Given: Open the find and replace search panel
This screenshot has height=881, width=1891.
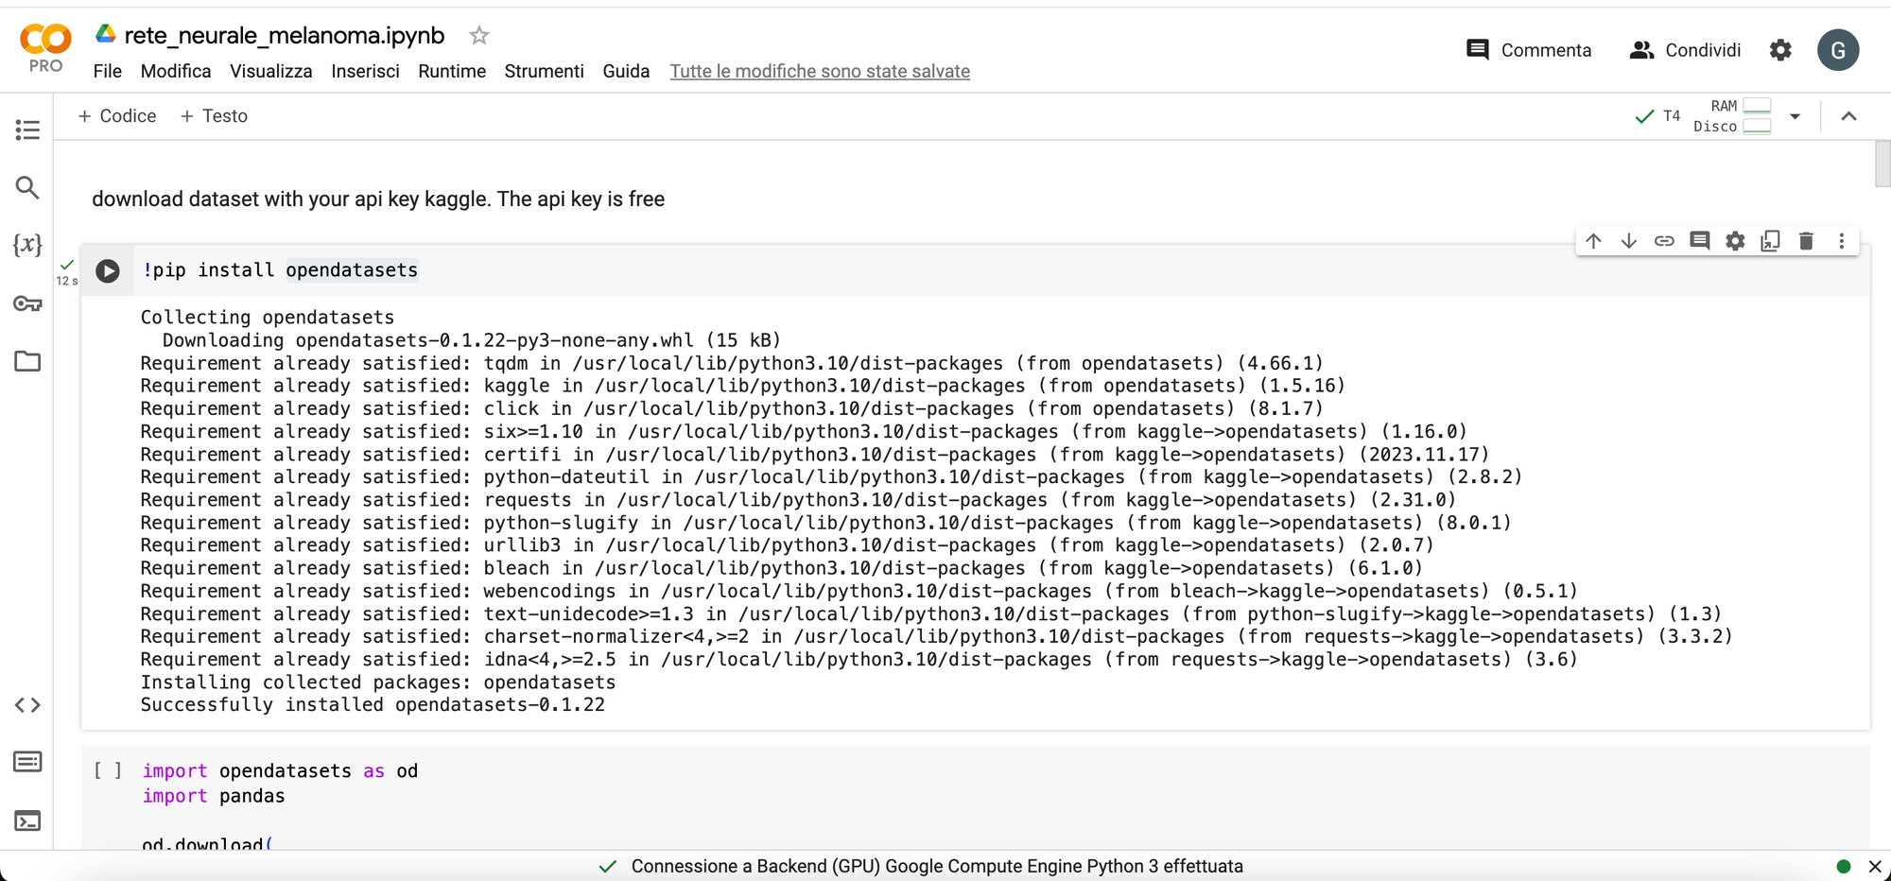Looking at the screenshot, I should [27, 187].
